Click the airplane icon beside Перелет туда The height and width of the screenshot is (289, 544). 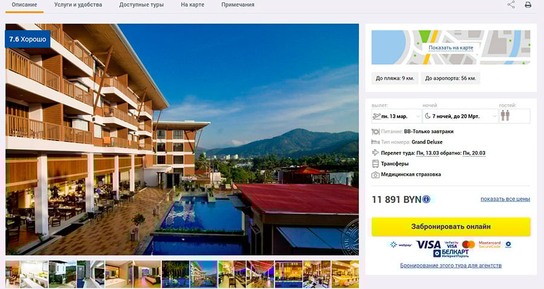[375, 152]
